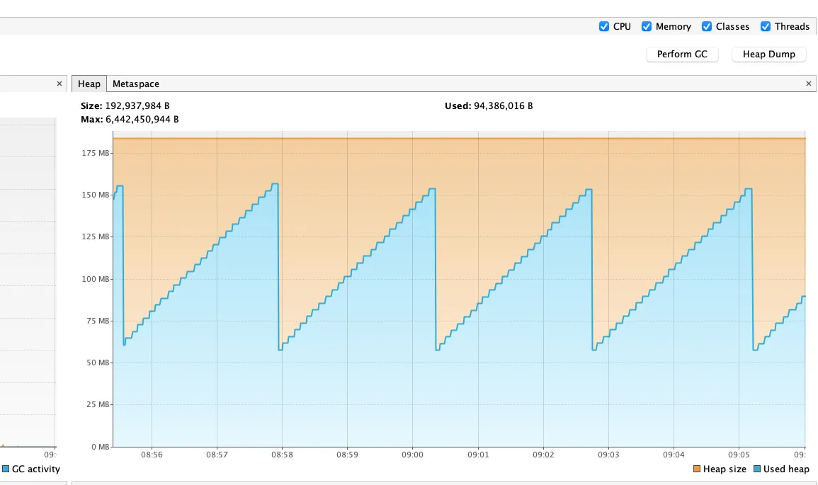The image size is (818, 485).
Task: Switch to the Metaspace tab
Action: (136, 84)
